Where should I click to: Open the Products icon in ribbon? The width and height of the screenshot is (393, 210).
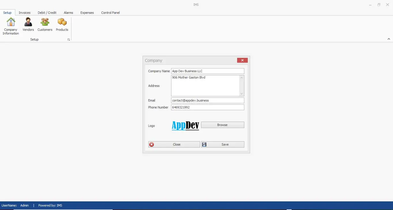coord(62,24)
